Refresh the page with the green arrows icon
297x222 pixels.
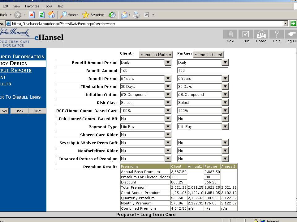coord(41,15)
